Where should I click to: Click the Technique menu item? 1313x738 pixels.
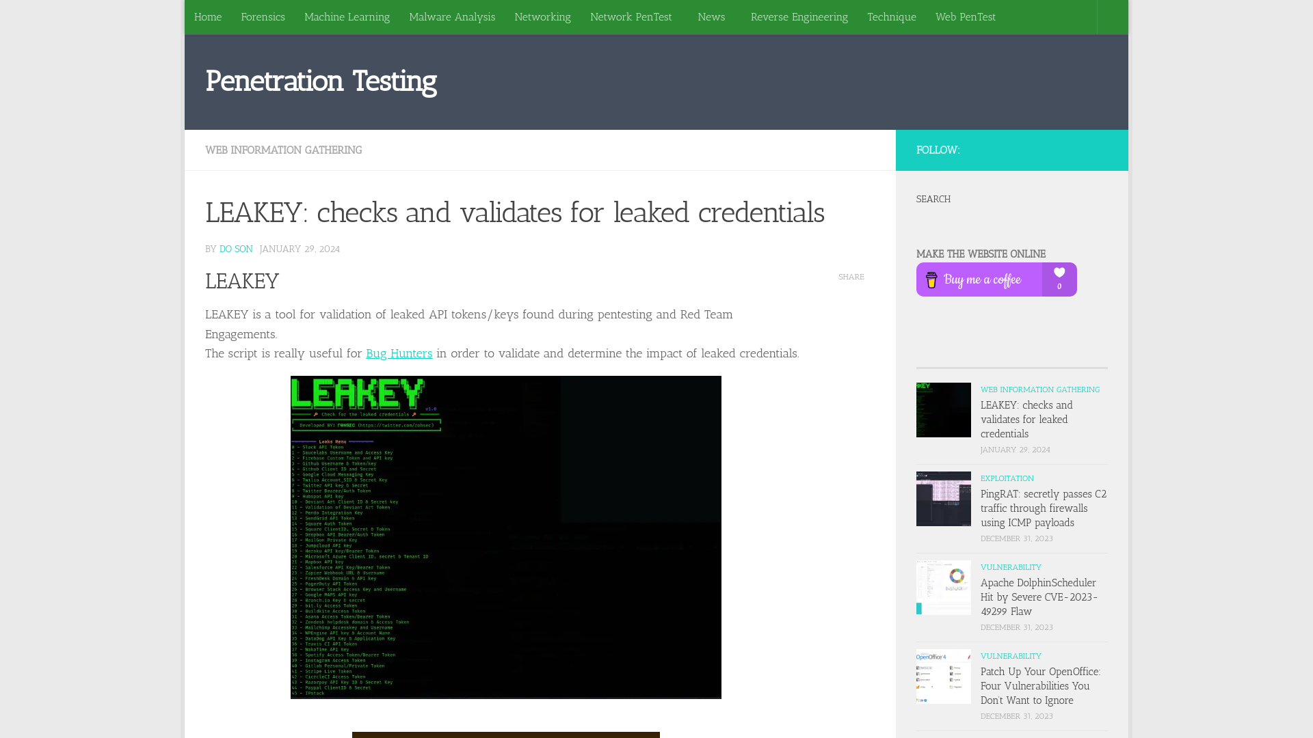click(x=892, y=16)
